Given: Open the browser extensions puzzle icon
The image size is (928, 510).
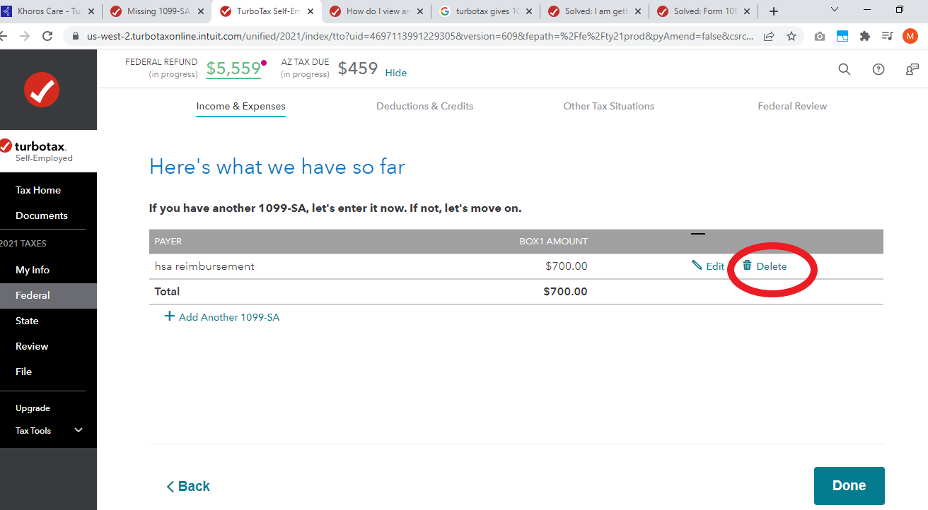Looking at the screenshot, I should [x=864, y=36].
